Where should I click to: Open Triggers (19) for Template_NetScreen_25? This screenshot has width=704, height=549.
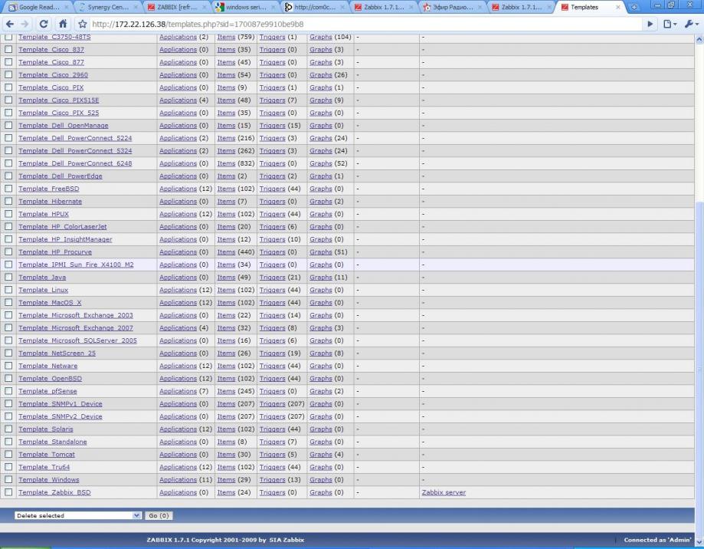coord(272,353)
